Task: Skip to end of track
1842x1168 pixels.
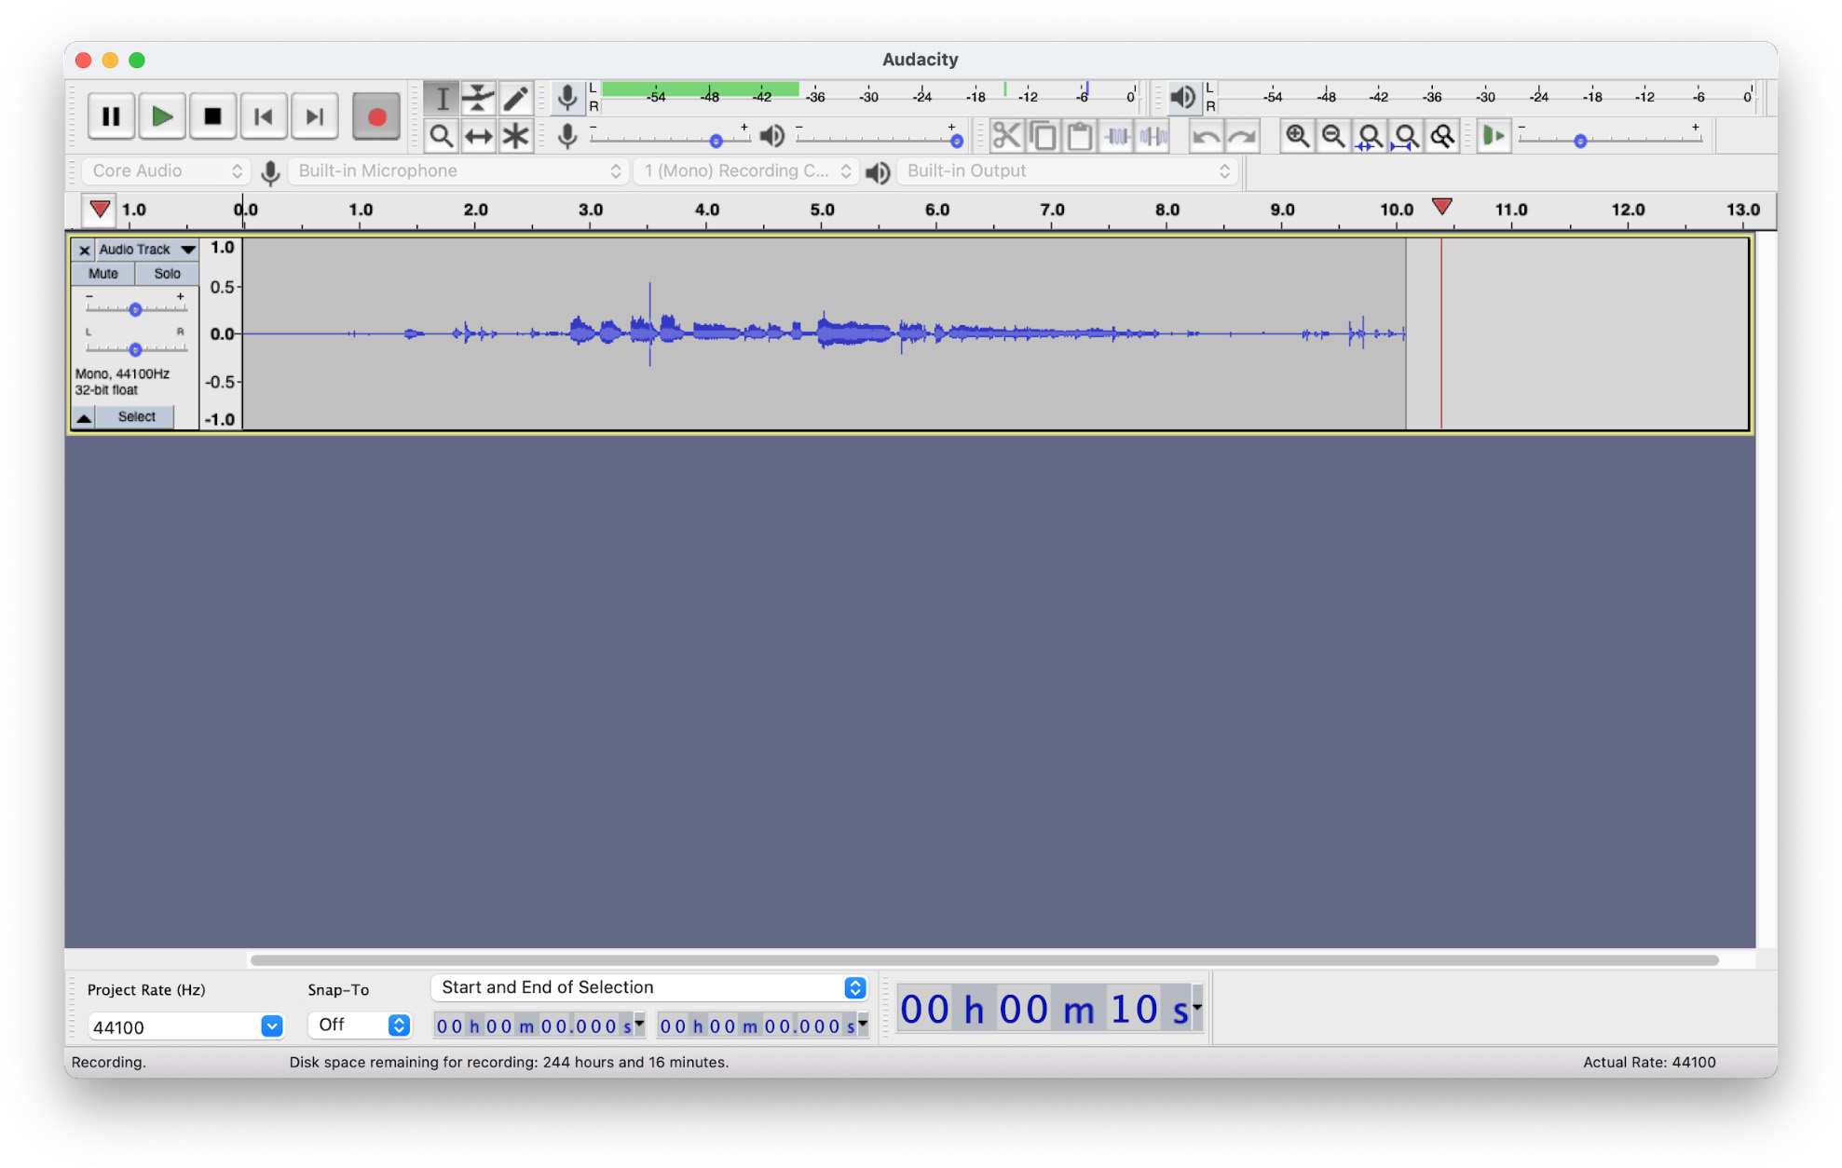Action: (x=314, y=116)
